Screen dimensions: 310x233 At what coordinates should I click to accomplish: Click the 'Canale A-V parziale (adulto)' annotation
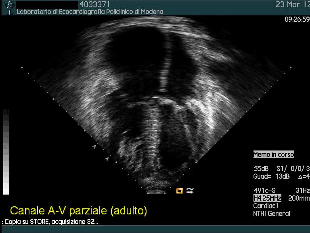pos(78,211)
